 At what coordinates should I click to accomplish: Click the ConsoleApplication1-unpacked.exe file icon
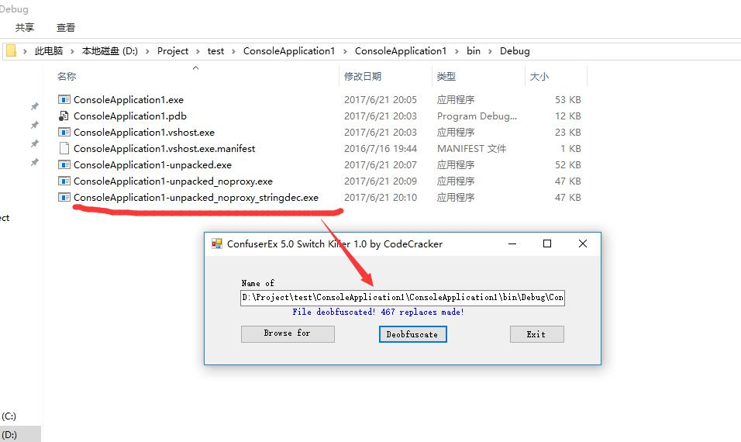point(64,165)
